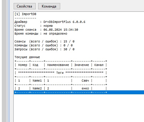Select the 'Текущие данные' line
Viewport: 144px width, 122px height.
click(x=27, y=57)
